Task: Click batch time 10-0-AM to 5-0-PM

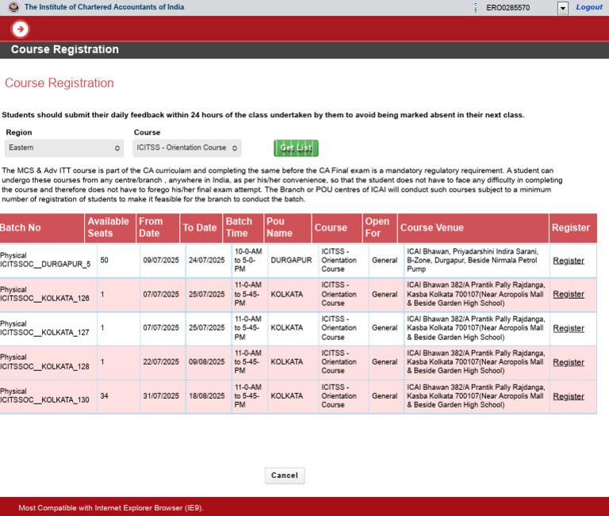Action: pos(248,260)
